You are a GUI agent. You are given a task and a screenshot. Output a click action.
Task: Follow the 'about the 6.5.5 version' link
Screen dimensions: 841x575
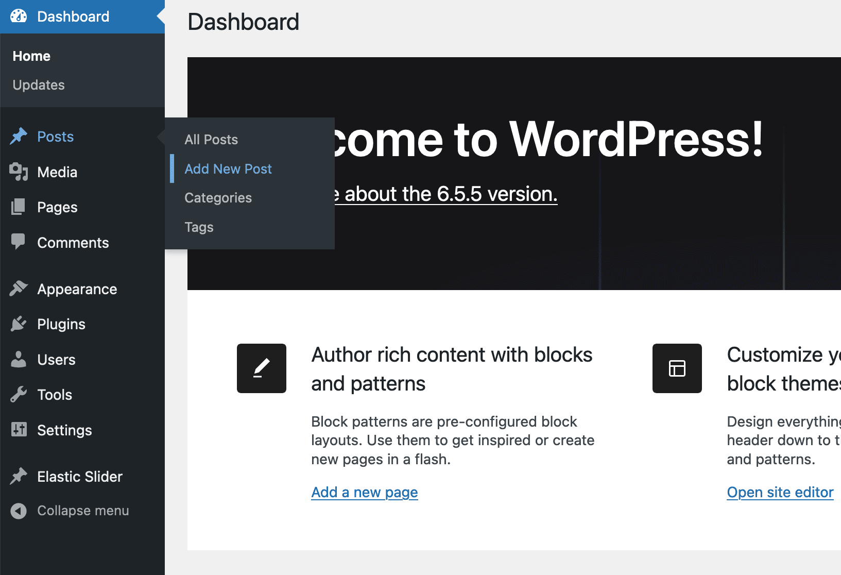coord(446,194)
